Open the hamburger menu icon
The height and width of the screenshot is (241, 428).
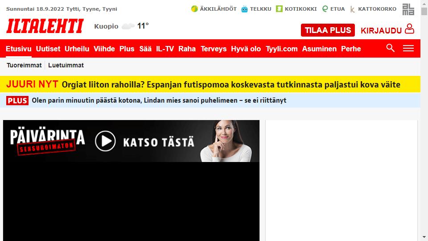pos(408,48)
